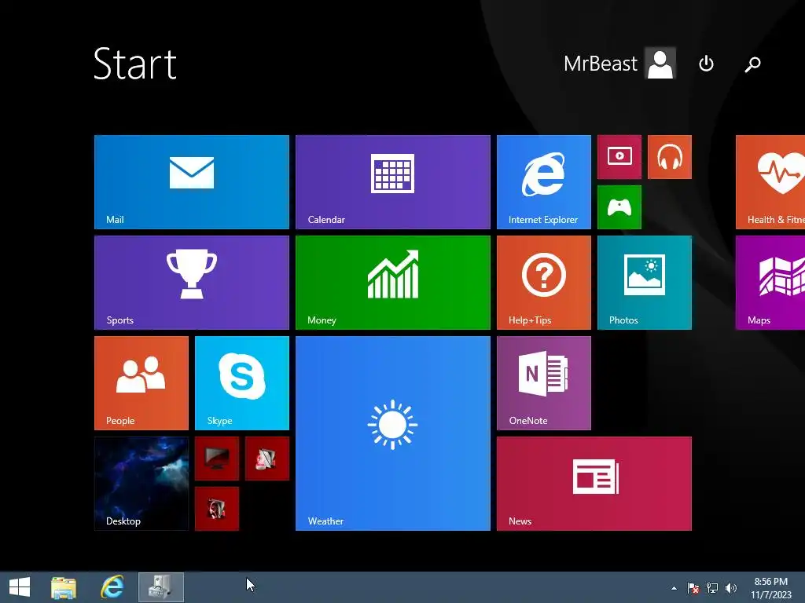Open Internet Explorer from the taskbar

112,587
